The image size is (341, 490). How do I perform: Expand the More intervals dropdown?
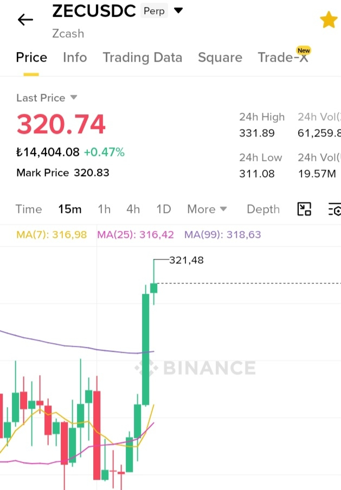point(207,209)
